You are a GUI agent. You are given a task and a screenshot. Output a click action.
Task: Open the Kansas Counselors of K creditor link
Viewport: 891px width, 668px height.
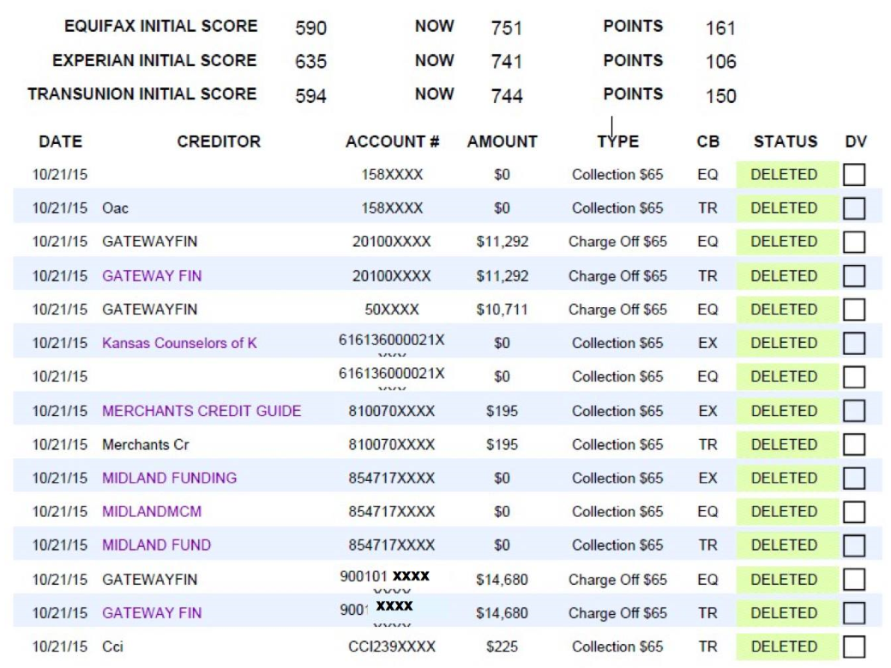179,343
